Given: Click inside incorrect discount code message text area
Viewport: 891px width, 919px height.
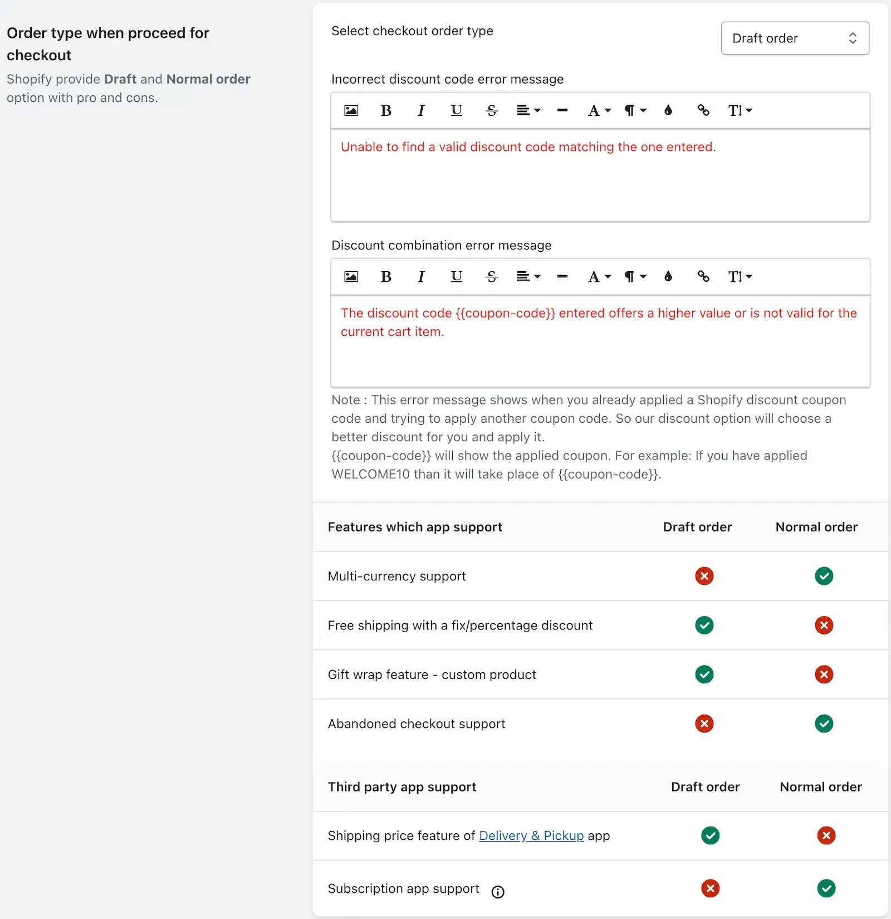Looking at the screenshot, I should point(600,175).
